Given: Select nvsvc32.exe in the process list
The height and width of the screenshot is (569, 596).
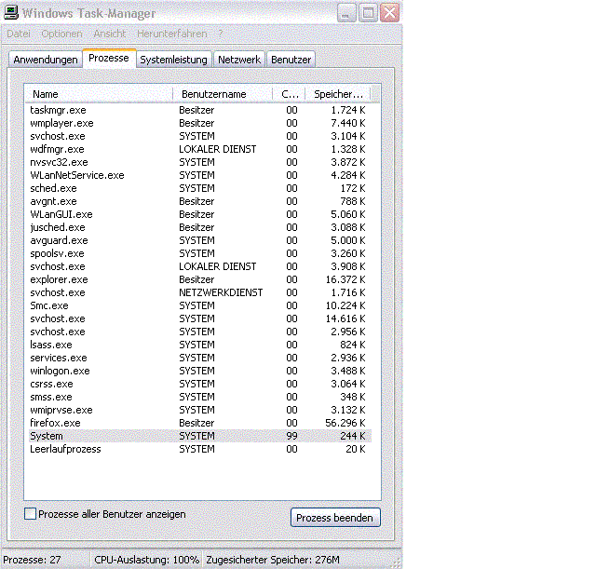Looking at the screenshot, I should [200, 162].
